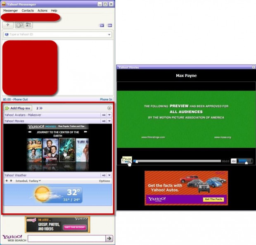Open Yahoo! Movies plug-in dropdown menu
Screen dimensions: 256x245
109,121
